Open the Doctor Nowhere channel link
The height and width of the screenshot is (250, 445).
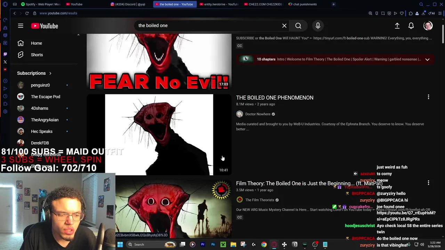pos(258,114)
